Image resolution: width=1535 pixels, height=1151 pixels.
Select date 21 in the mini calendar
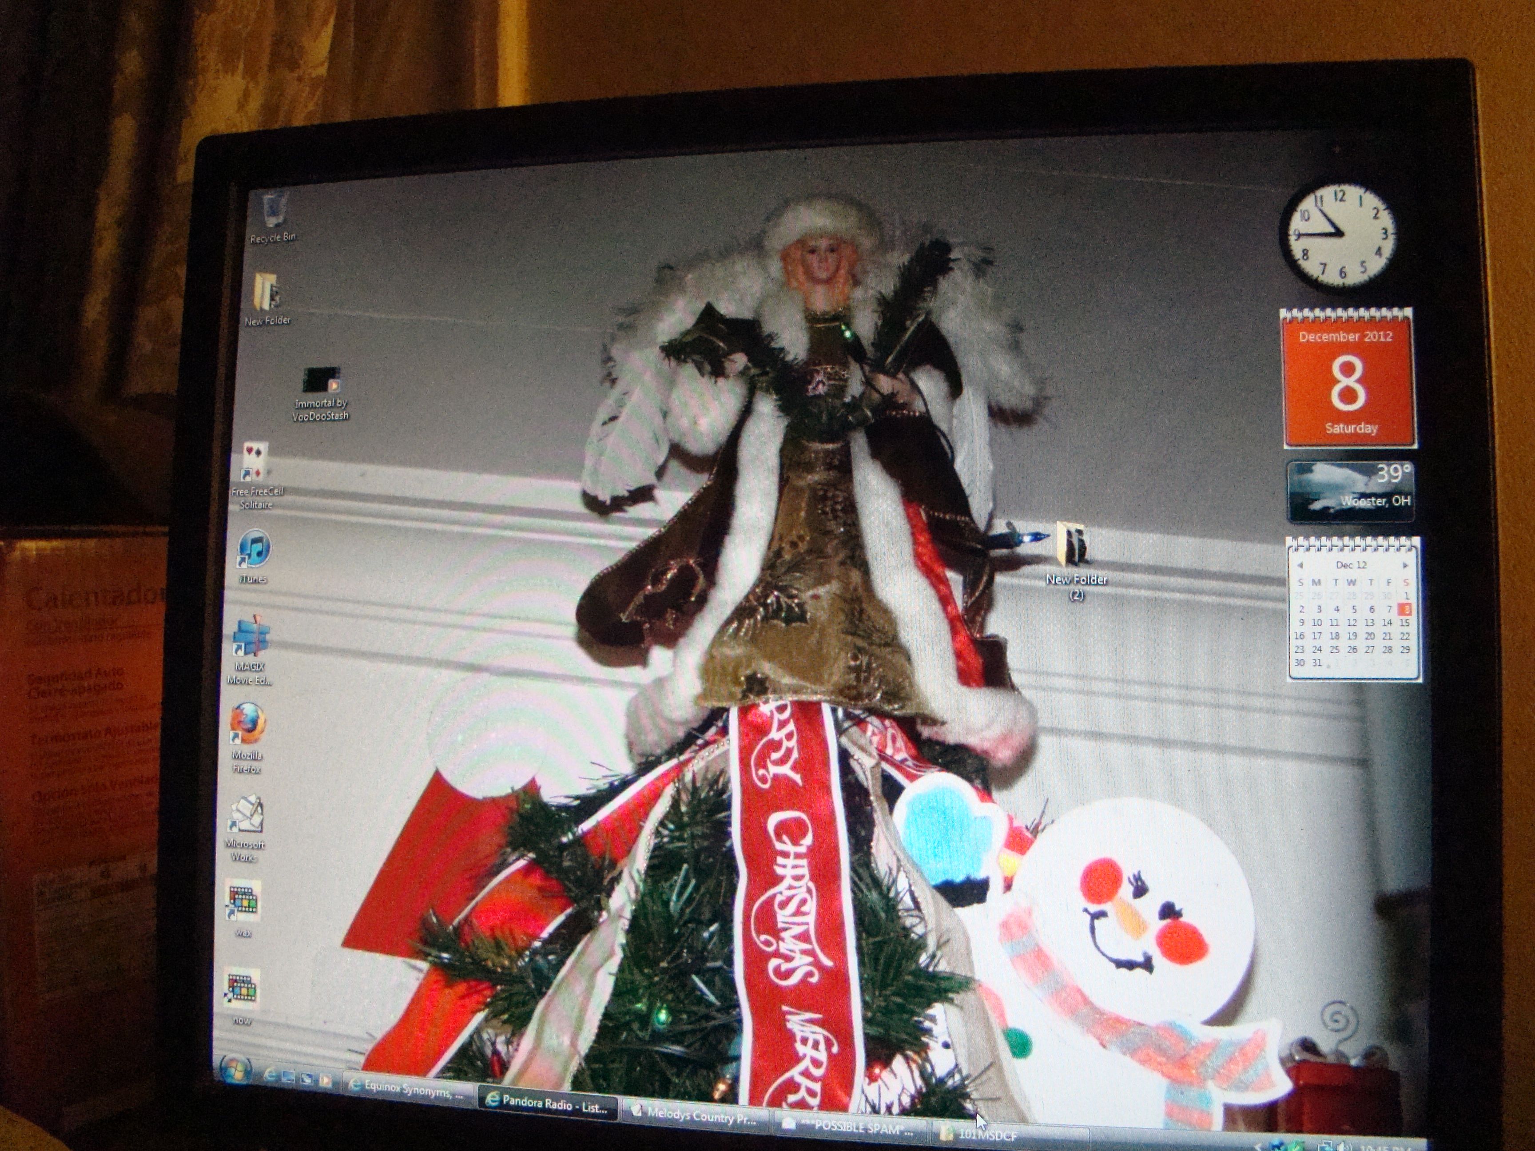(1387, 635)
